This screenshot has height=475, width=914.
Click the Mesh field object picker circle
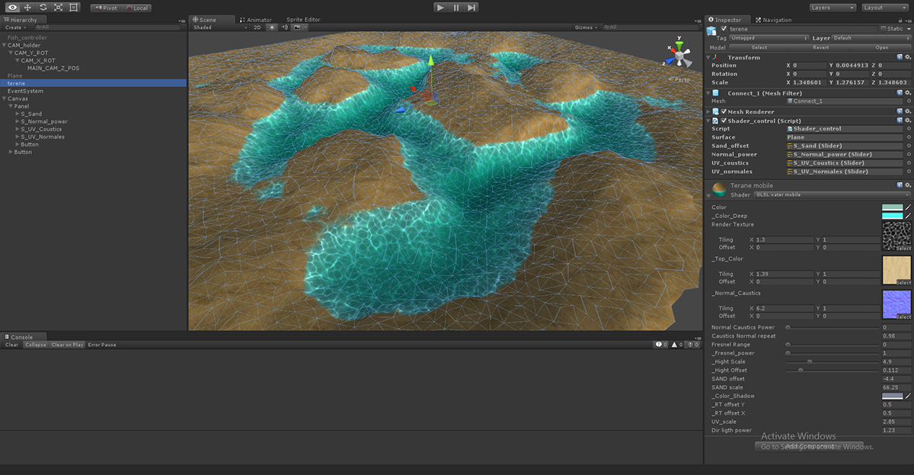(x=909, y=101)
